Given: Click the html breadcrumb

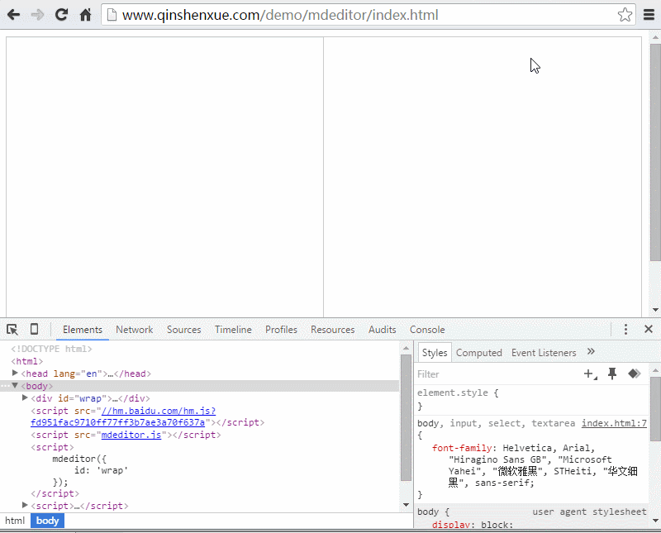Looking at the screenshot, I should [x=15, y=521].
